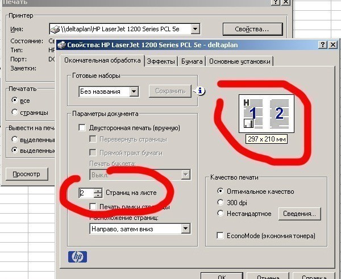341x279 pixels.
Task: Click the Сведения... button
Action: pyautogui.click(x=300, y=214)
